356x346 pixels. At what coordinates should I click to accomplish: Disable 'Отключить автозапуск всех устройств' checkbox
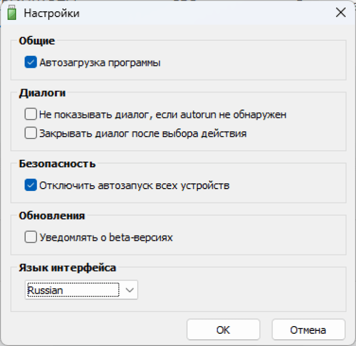point(31,185)
